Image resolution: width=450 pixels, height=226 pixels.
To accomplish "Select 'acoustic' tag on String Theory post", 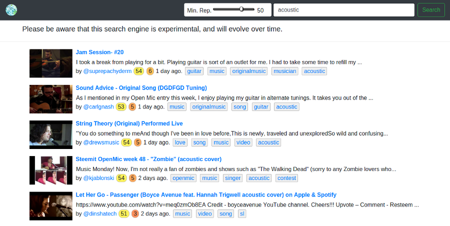I will tap(268, 142).
